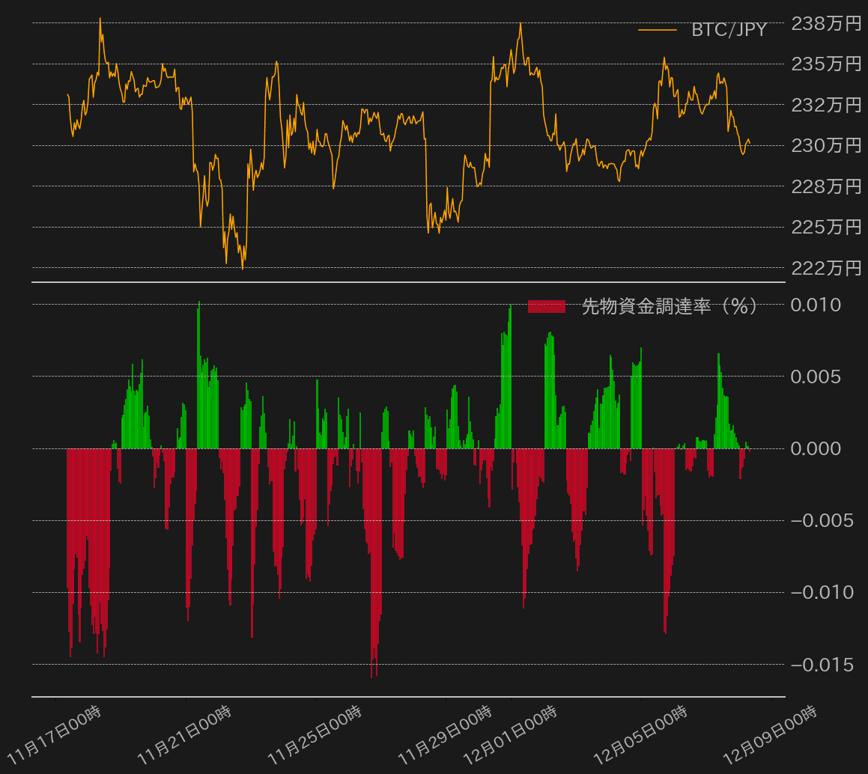Select the 225万円 price axis label

[826, 227]
